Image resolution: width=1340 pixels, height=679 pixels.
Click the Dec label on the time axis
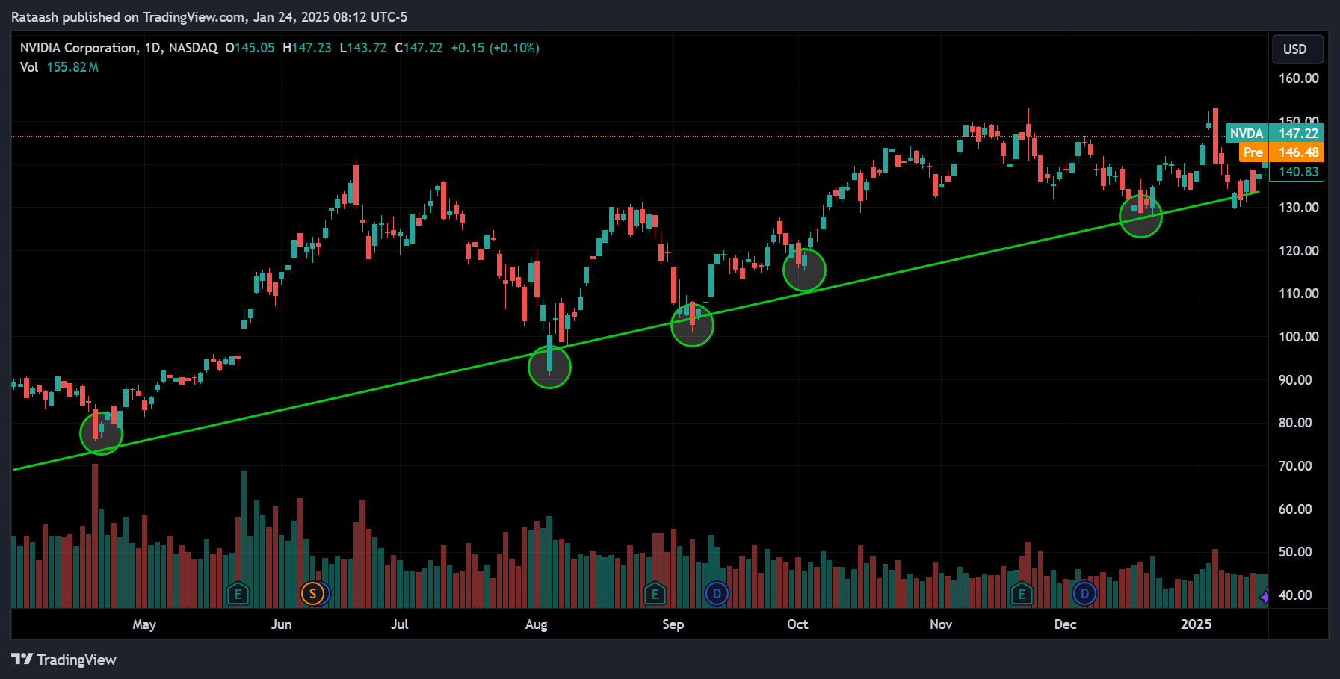point(1065,624)
